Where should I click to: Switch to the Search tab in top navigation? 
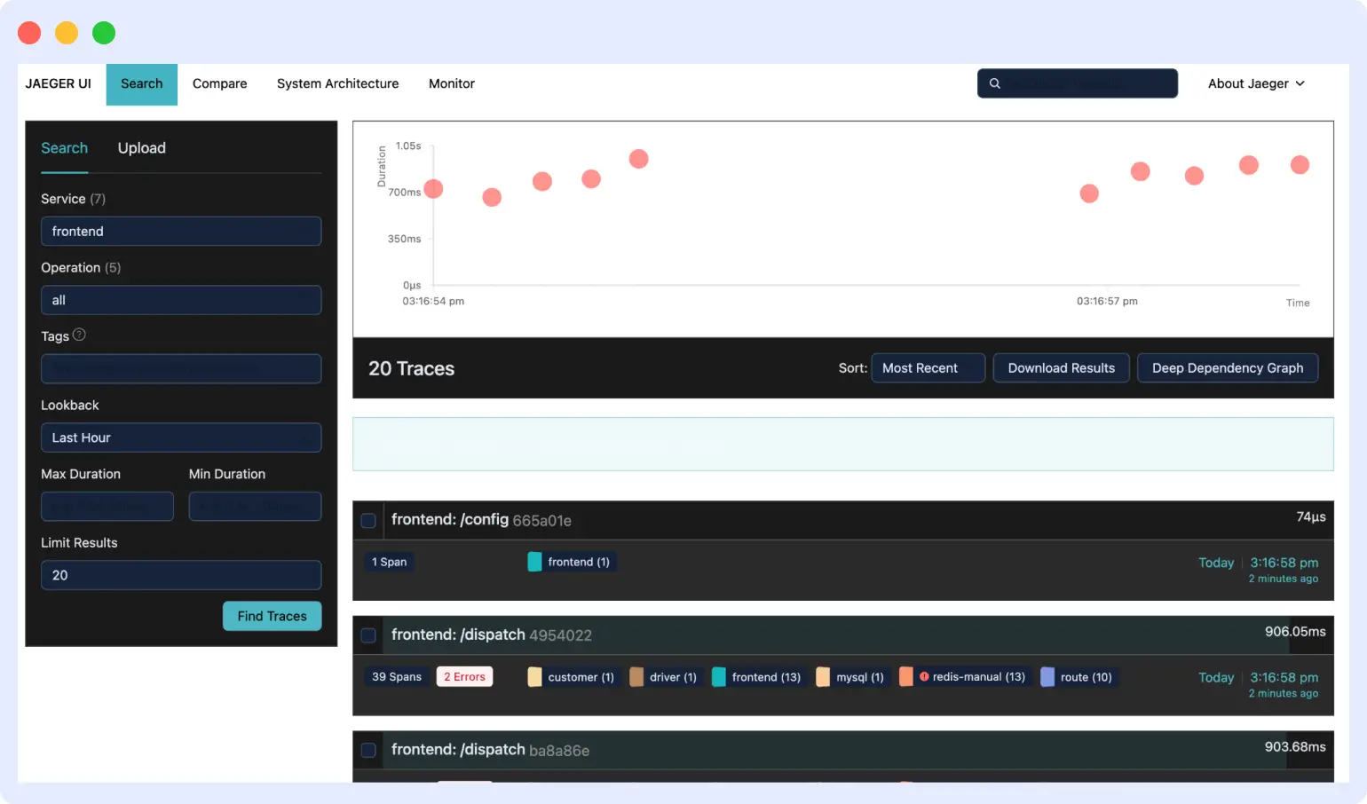[x=142, y=84]
